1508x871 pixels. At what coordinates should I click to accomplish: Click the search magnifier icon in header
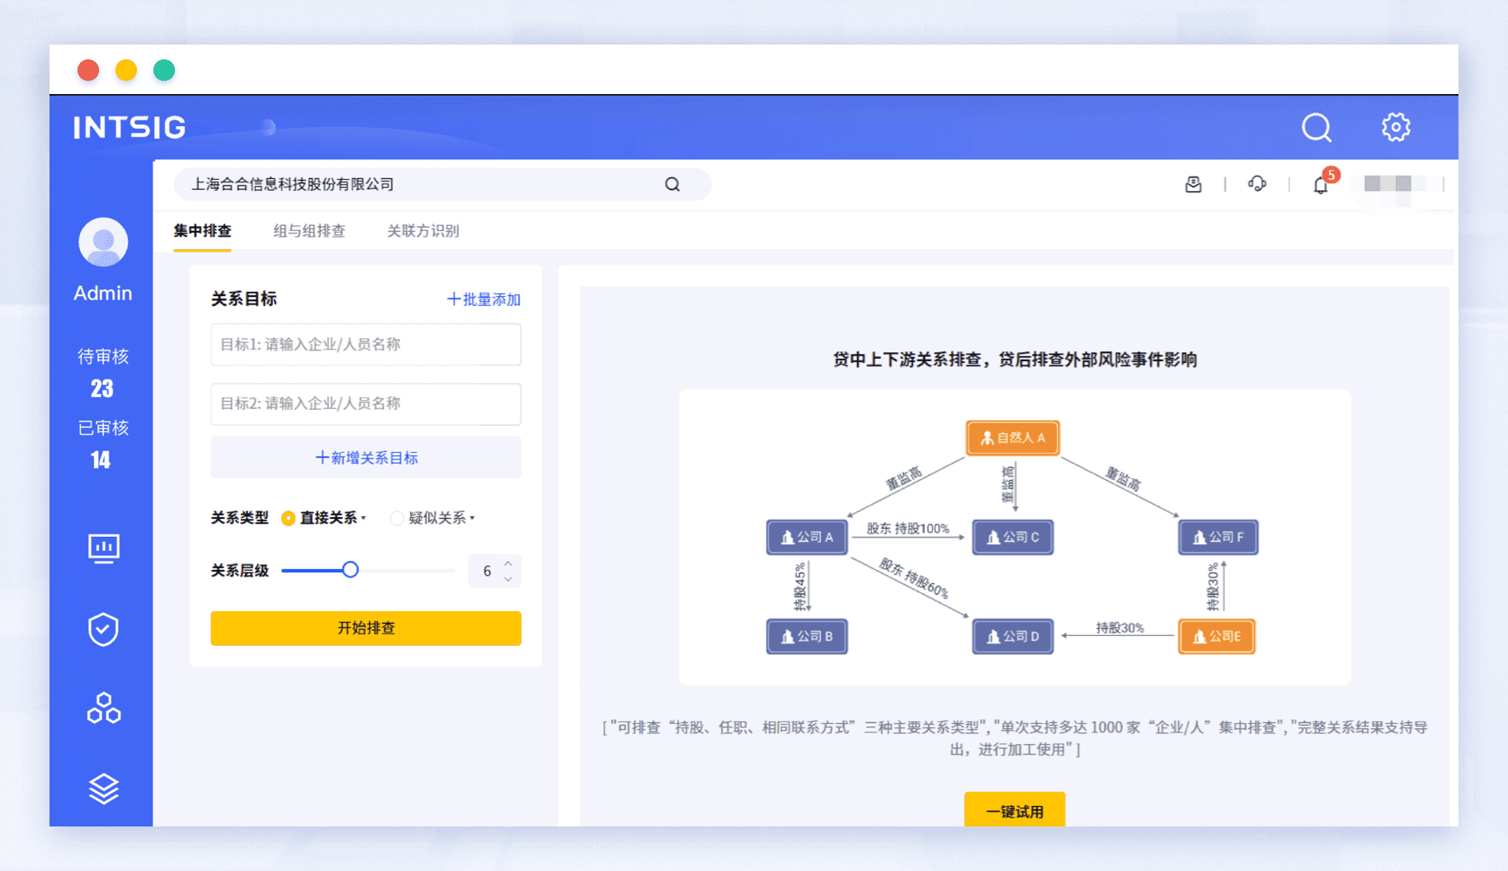point(1317,127)
